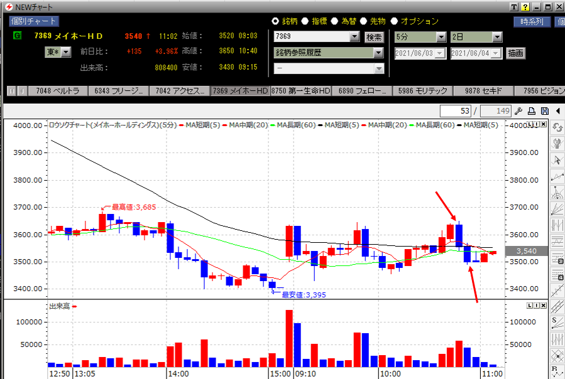Screen dimensions: 565x379
Task: Click the 最安値:3,395 label on chart
Action: (x=304, y=295)
